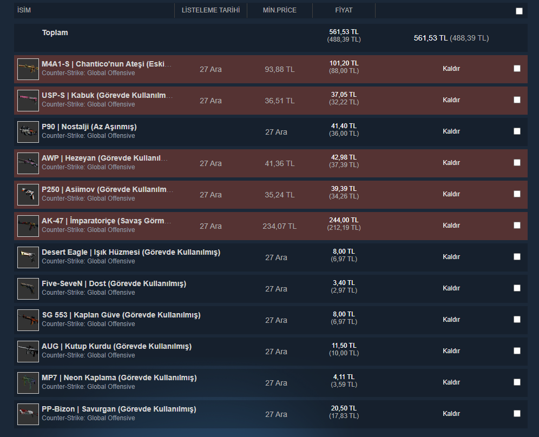The image size is (539, 437).
Task: Open PP-Bizon | Savurgan item name link
Action: point(119,409)
